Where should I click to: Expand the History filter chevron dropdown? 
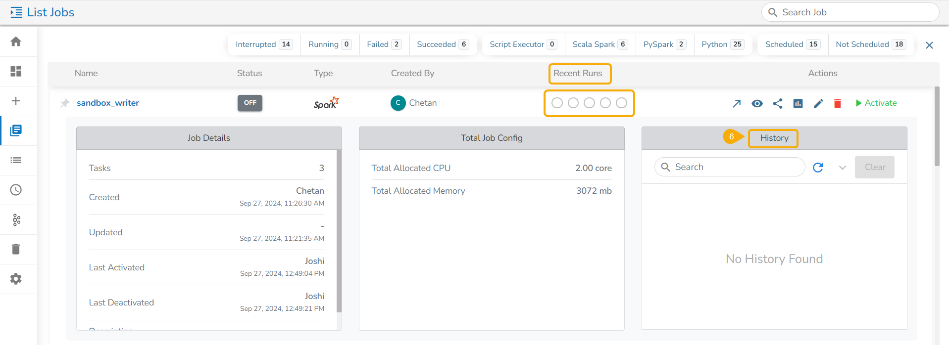(x=842, y=168)
